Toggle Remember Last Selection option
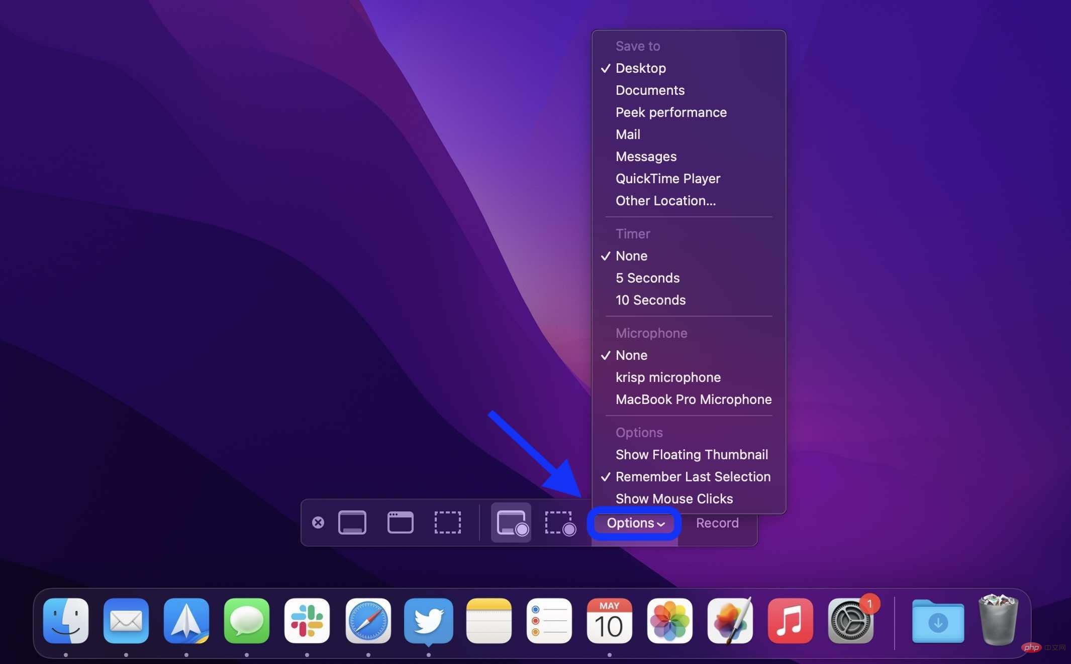Viewport: 1071px width, 664px height. coord(693,476)
